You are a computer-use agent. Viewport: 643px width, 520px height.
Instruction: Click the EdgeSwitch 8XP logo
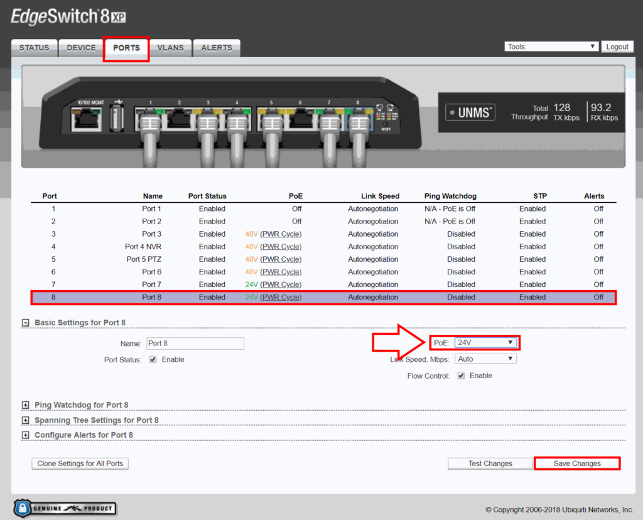coord(68,17)
